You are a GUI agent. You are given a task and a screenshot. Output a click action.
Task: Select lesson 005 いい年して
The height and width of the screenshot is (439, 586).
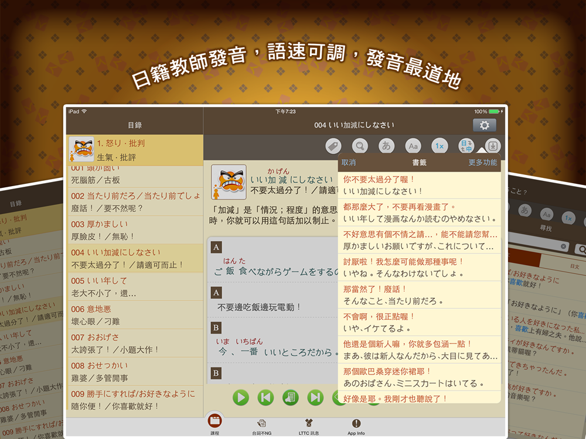[135, 287]
